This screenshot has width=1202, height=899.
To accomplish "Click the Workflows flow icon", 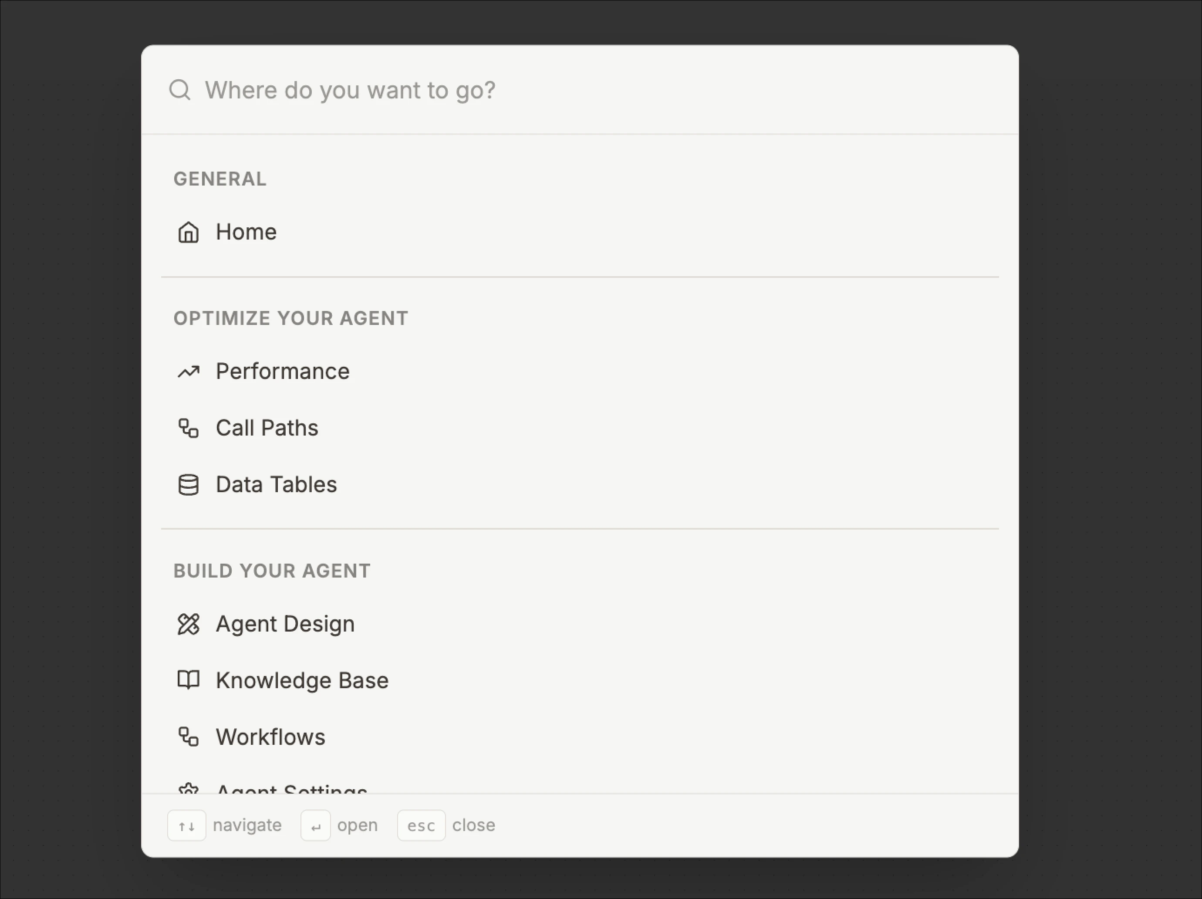I will click(188, 737).
